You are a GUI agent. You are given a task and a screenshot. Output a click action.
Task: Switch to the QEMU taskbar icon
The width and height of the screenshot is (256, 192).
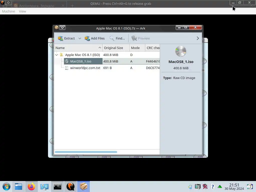pyautogui.click(x=70, y=186)
